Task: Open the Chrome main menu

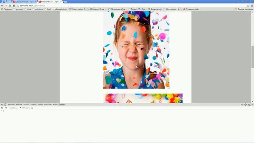Action: (x=252, y=6)
